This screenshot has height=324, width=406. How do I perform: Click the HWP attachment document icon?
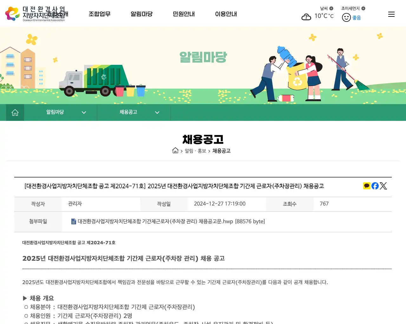[x=73, y=221]
